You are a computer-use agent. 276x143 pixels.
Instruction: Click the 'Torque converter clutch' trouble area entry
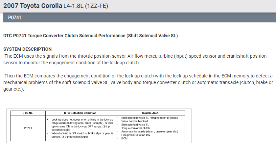pyautogui.click(x=135, y=128)
